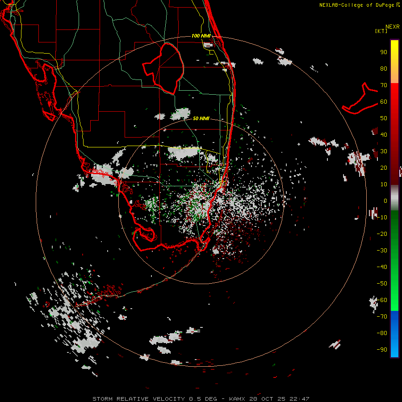
Task: Click the radar site at the range rings' center
Action: coord(202,201)
